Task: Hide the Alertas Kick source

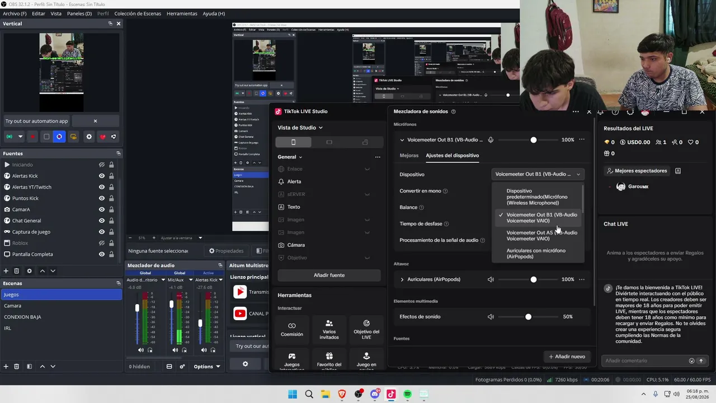Action: point(102,176)
